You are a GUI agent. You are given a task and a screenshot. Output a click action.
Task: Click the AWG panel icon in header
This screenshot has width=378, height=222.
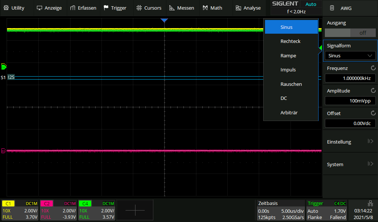tap(332, 8)
